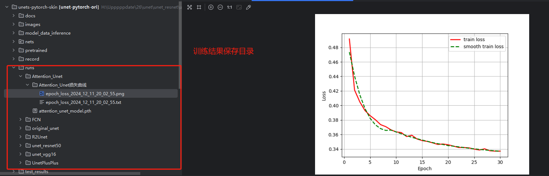Screen dimensions: 549x176
Task: Click the docs folder icon
Action: [21, 16]
